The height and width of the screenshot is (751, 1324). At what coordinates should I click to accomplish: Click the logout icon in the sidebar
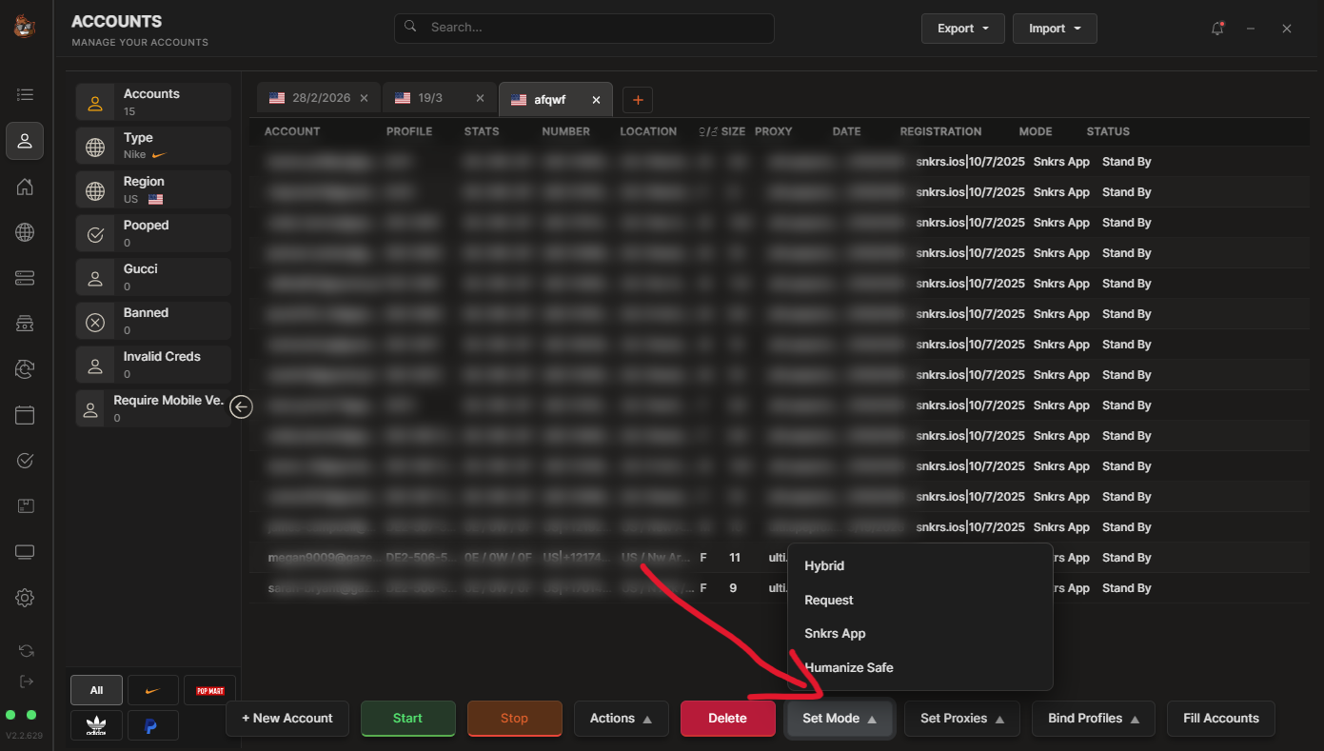tap(26, 681)
